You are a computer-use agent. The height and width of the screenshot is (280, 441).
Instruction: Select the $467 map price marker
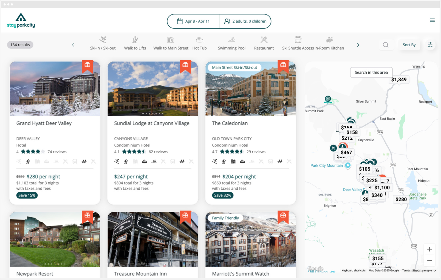346,153
